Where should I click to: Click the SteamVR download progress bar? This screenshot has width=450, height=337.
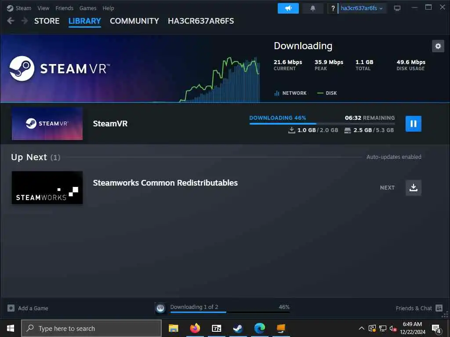click(x=322, y=123)
